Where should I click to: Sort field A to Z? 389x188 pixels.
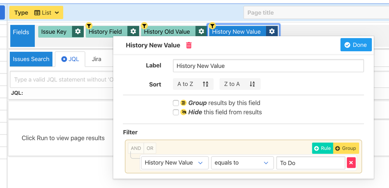pyautogui.click(x=193, y=84)
